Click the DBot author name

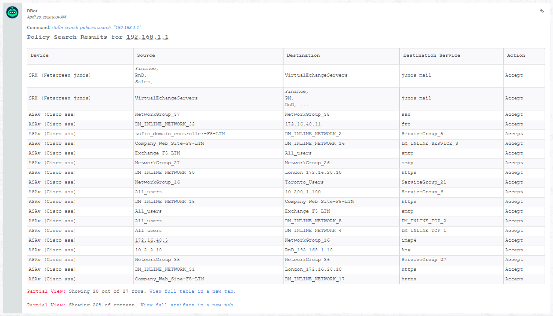[x=32, y=11]
